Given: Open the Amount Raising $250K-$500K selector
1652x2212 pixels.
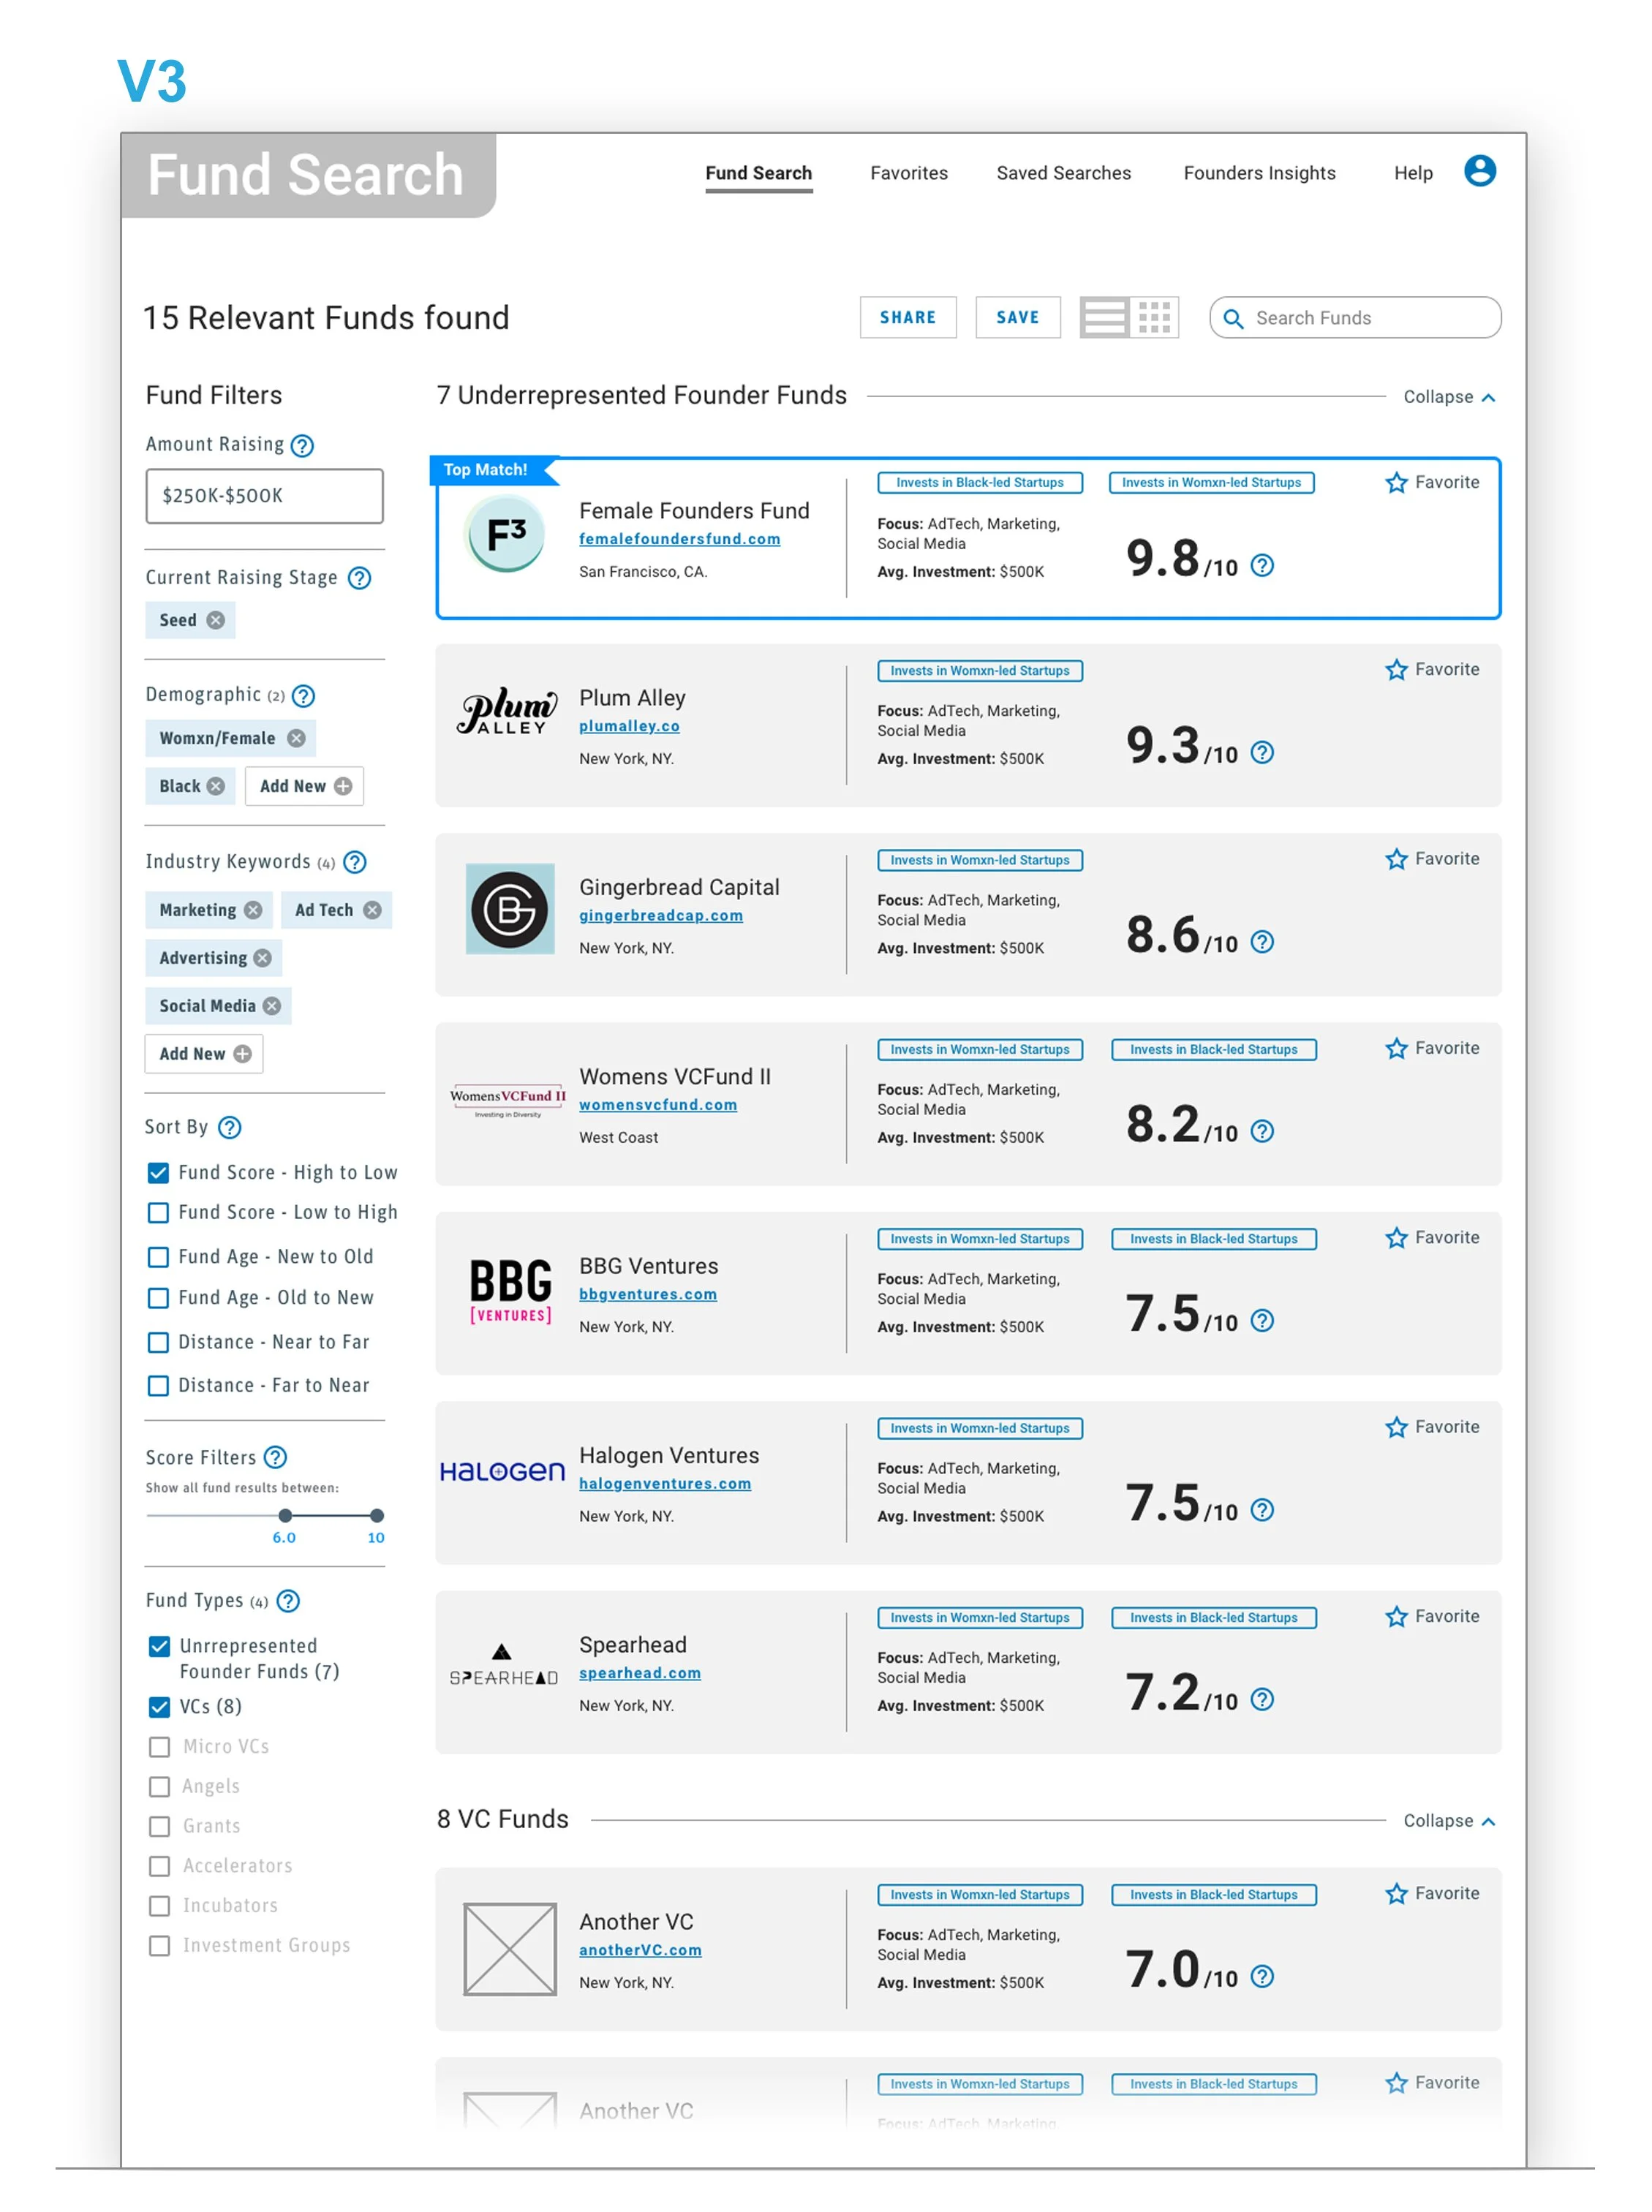Looking at the screenshot, I should click(264, 496).
